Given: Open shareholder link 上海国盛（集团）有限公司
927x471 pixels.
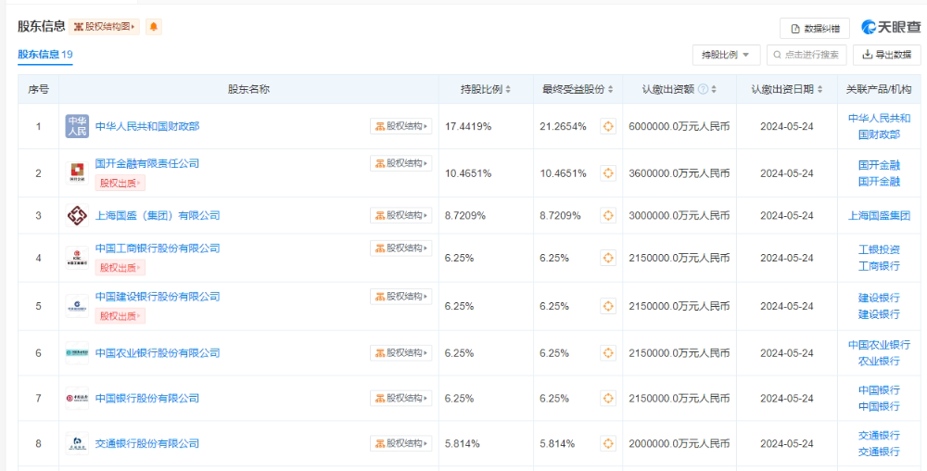Looking at the screenshot, I should click(x=158, y=216).
